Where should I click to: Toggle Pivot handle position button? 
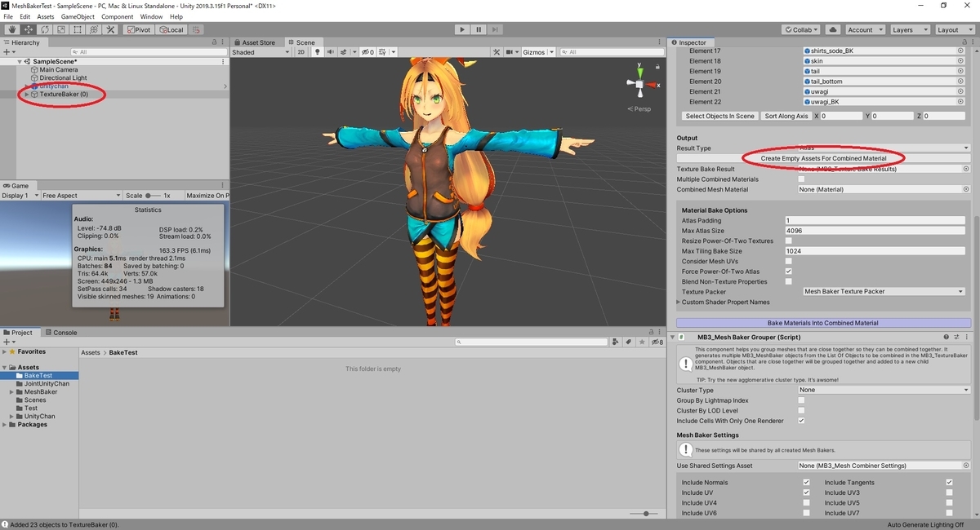(x=138, y=29)
